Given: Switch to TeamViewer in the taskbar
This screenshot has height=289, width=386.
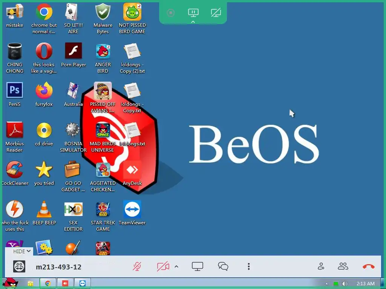Looking at the screenshot, I should [83, 283].
